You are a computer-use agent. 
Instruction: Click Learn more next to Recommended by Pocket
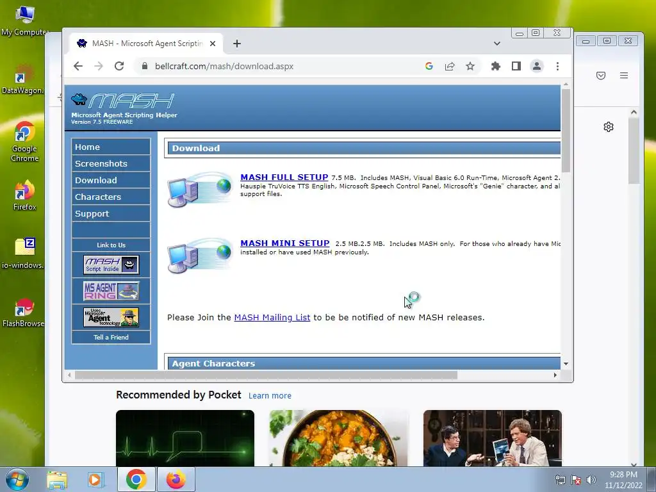[270, 396]
